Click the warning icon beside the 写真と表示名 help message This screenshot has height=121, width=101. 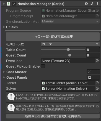pos(11,108)
